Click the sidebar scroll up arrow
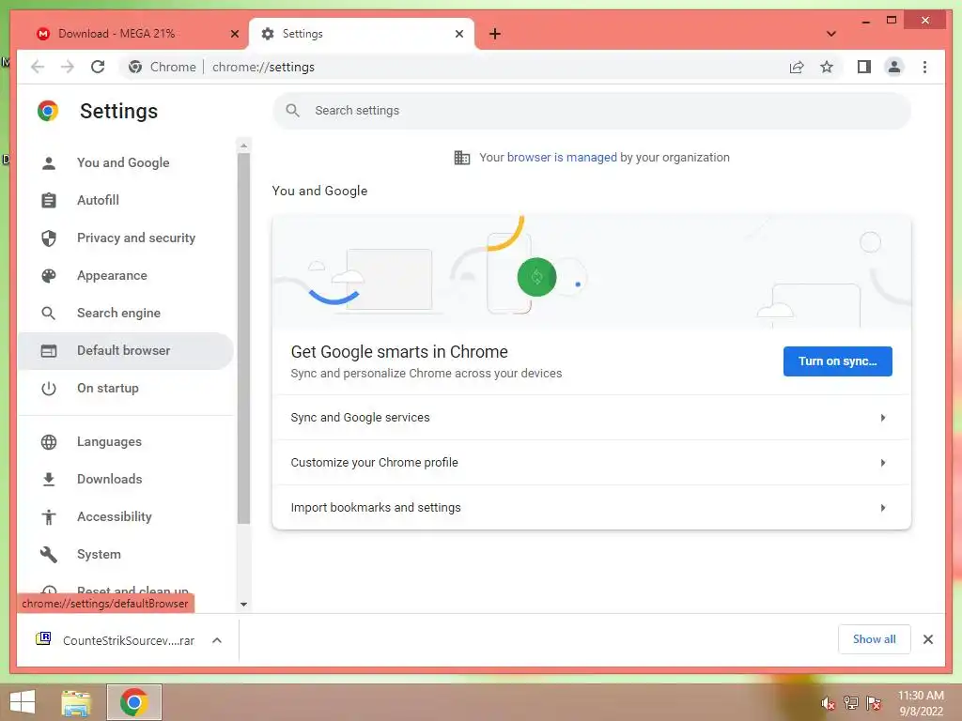The height and width of the screenshot is (721, 962). tap(243, 146)
